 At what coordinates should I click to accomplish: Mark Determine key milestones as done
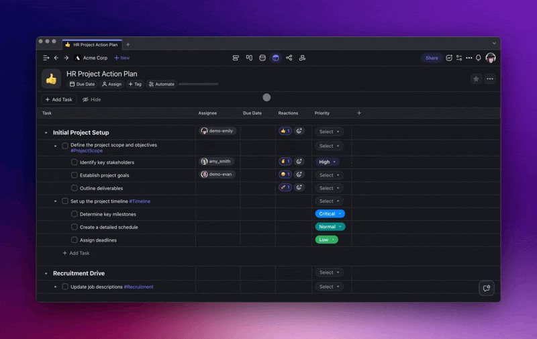(75, 214)
